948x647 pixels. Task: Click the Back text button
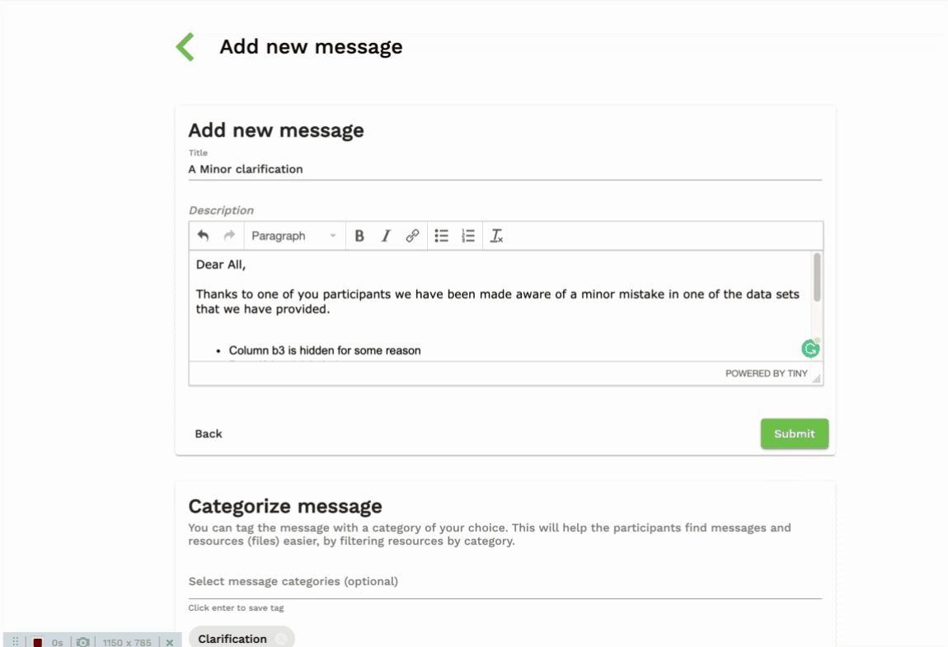tap(209, 434)
